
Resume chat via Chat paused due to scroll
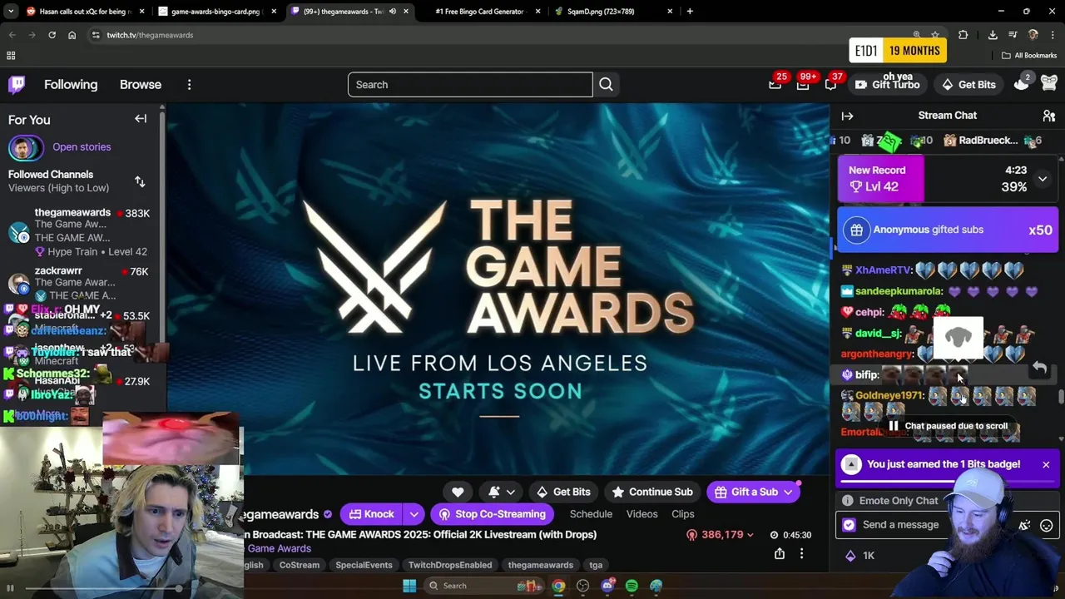[x=948, y=426]
